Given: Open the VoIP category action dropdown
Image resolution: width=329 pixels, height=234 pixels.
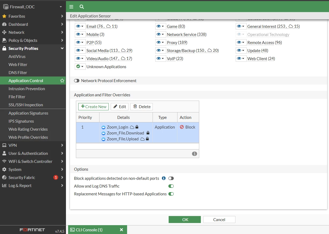Looking at the screenshot, I should [160, 58].
